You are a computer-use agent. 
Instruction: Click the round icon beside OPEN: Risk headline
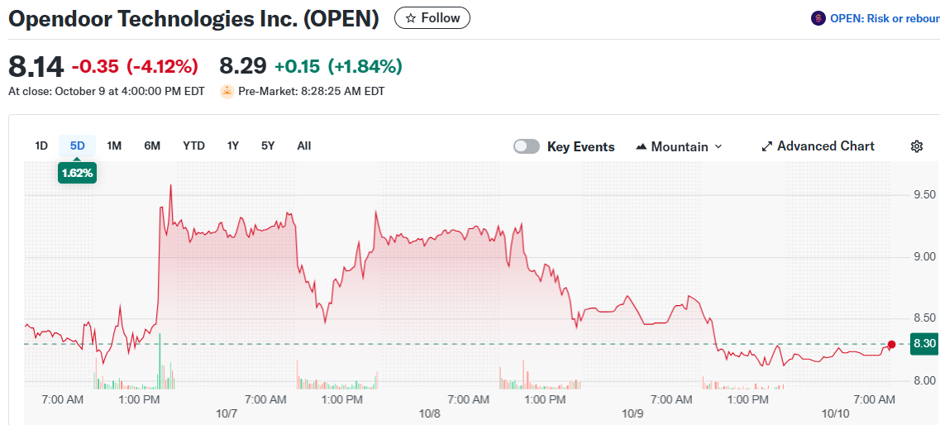[x=818, y=18]
